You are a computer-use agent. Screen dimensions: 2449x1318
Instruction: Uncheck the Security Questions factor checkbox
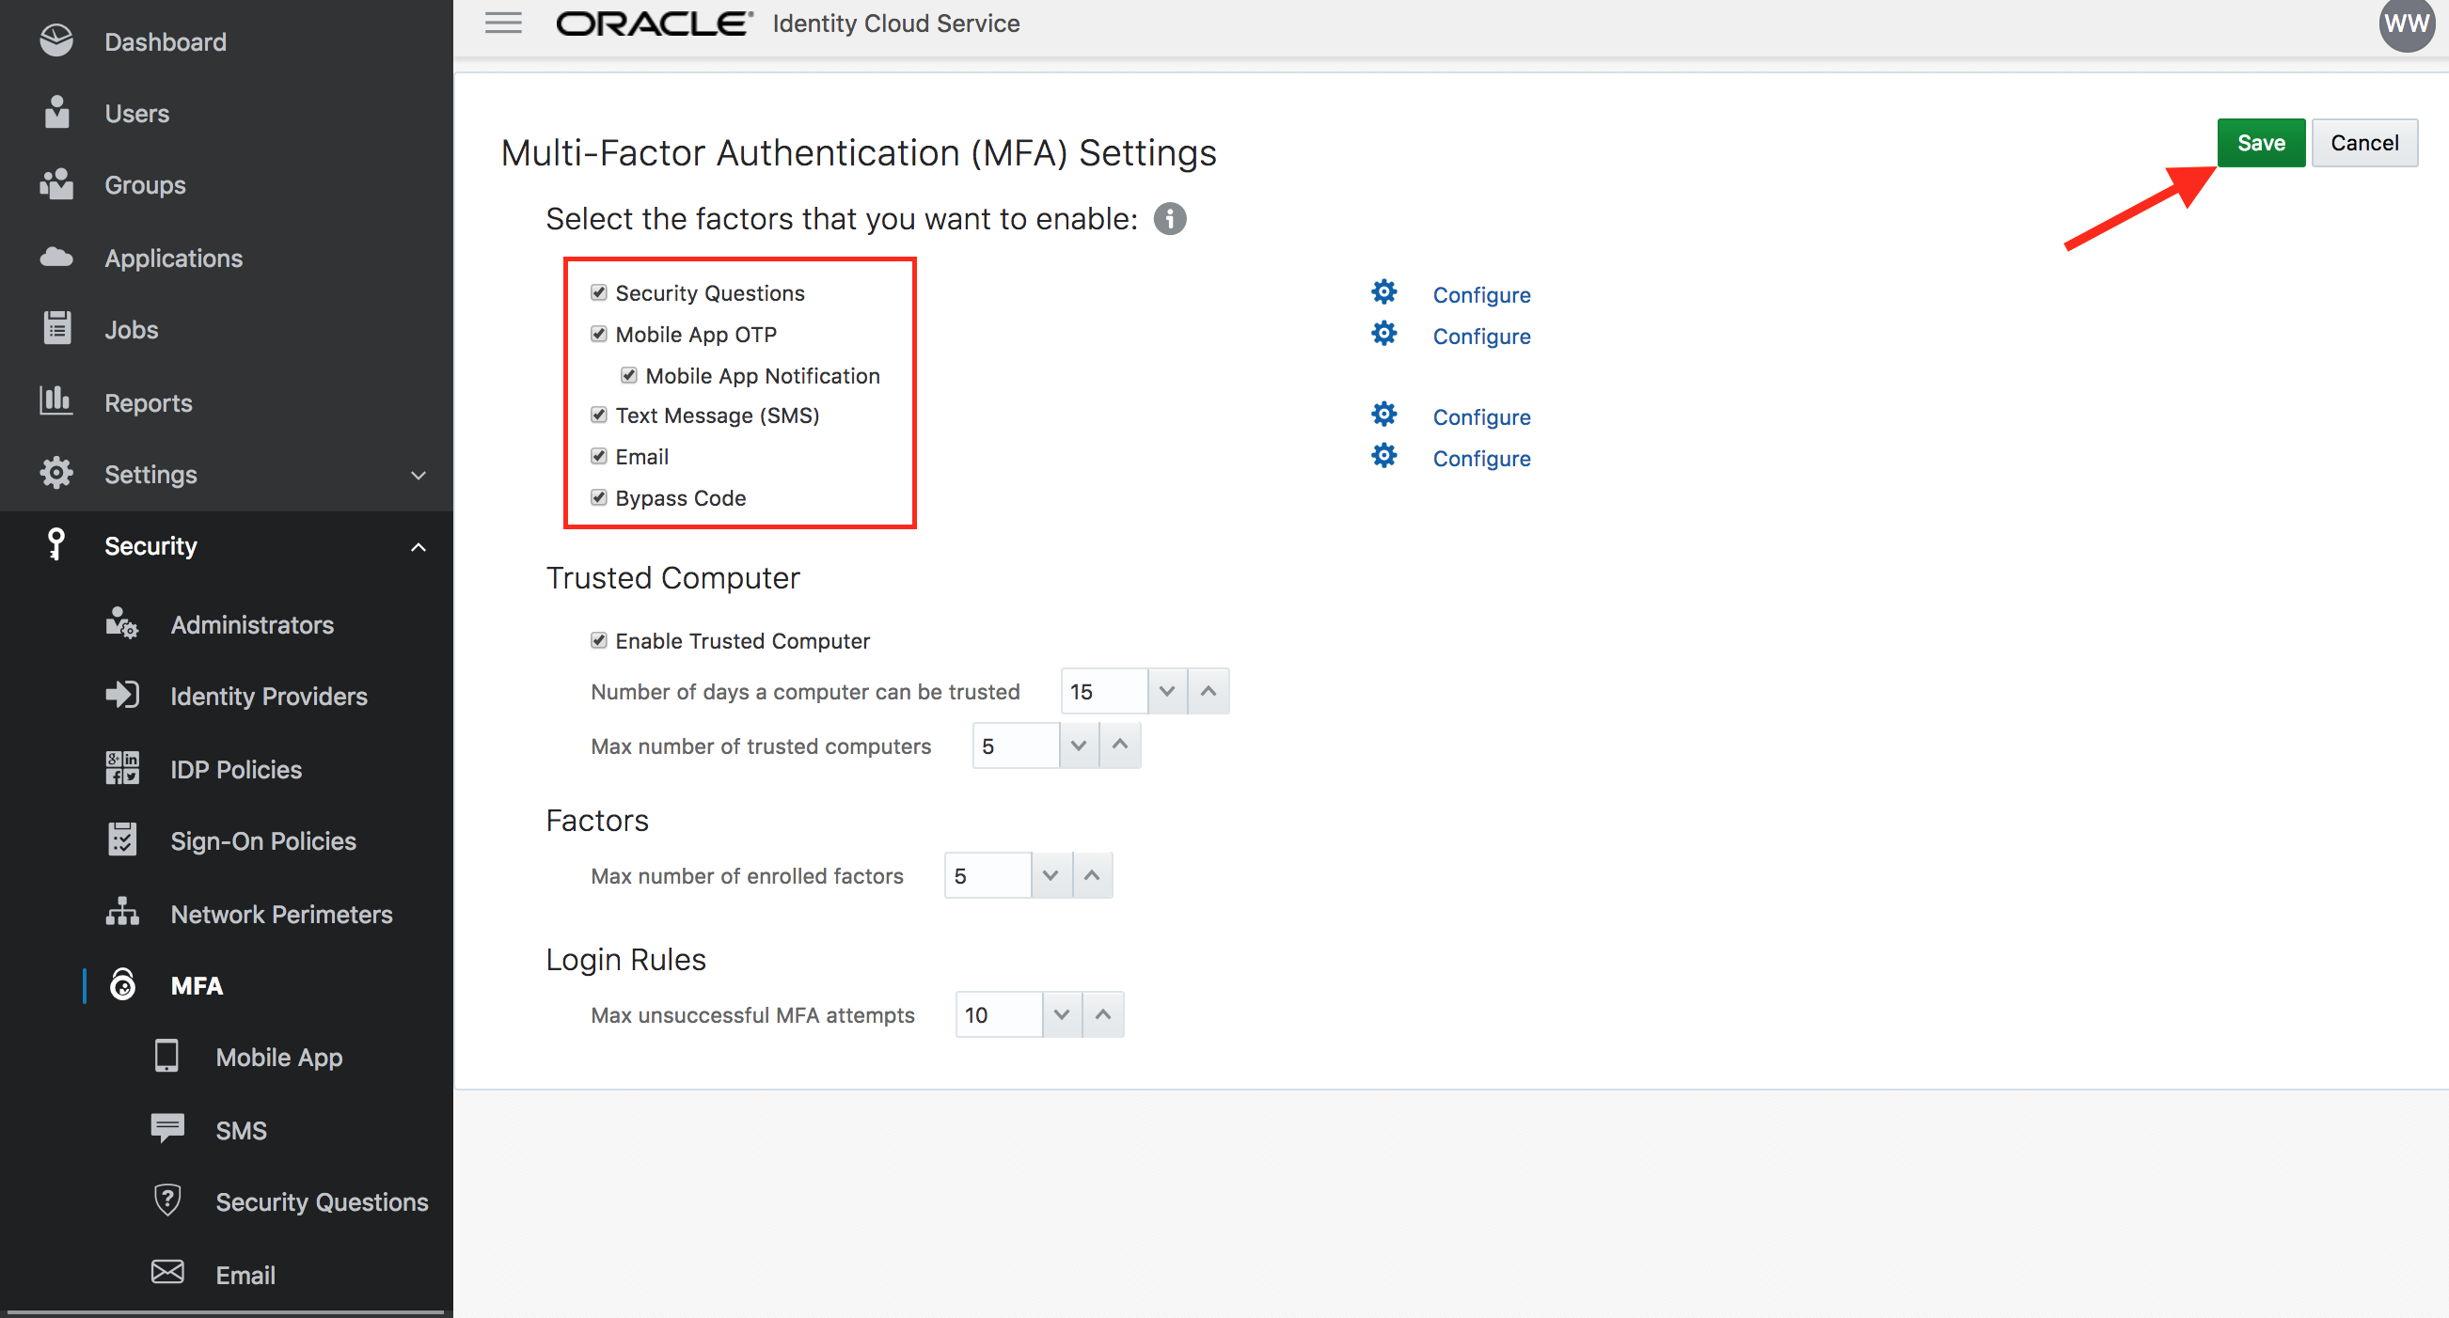(598, 292)
